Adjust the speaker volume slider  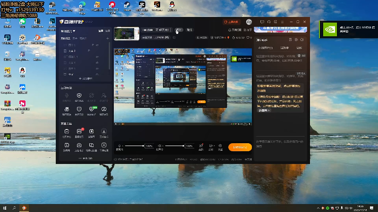click(x=174, y=146)
